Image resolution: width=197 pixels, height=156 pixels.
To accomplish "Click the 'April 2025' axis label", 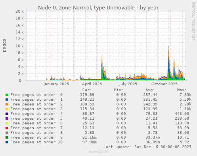I will pyautogui.click(x=92, y=84).
